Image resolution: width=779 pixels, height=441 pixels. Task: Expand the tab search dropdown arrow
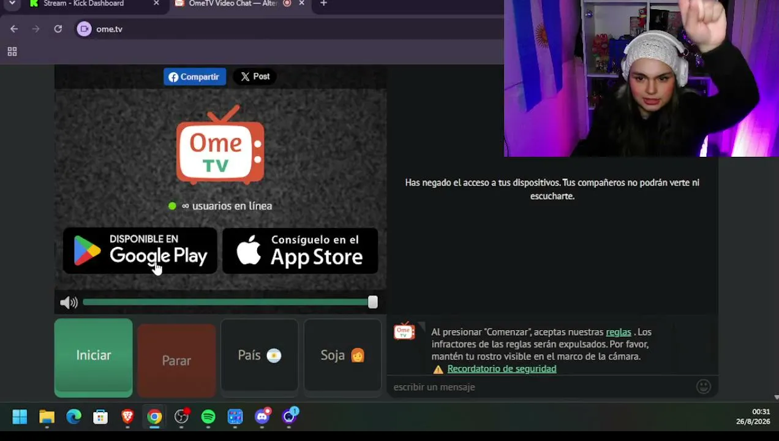click(x=12, y=4)
